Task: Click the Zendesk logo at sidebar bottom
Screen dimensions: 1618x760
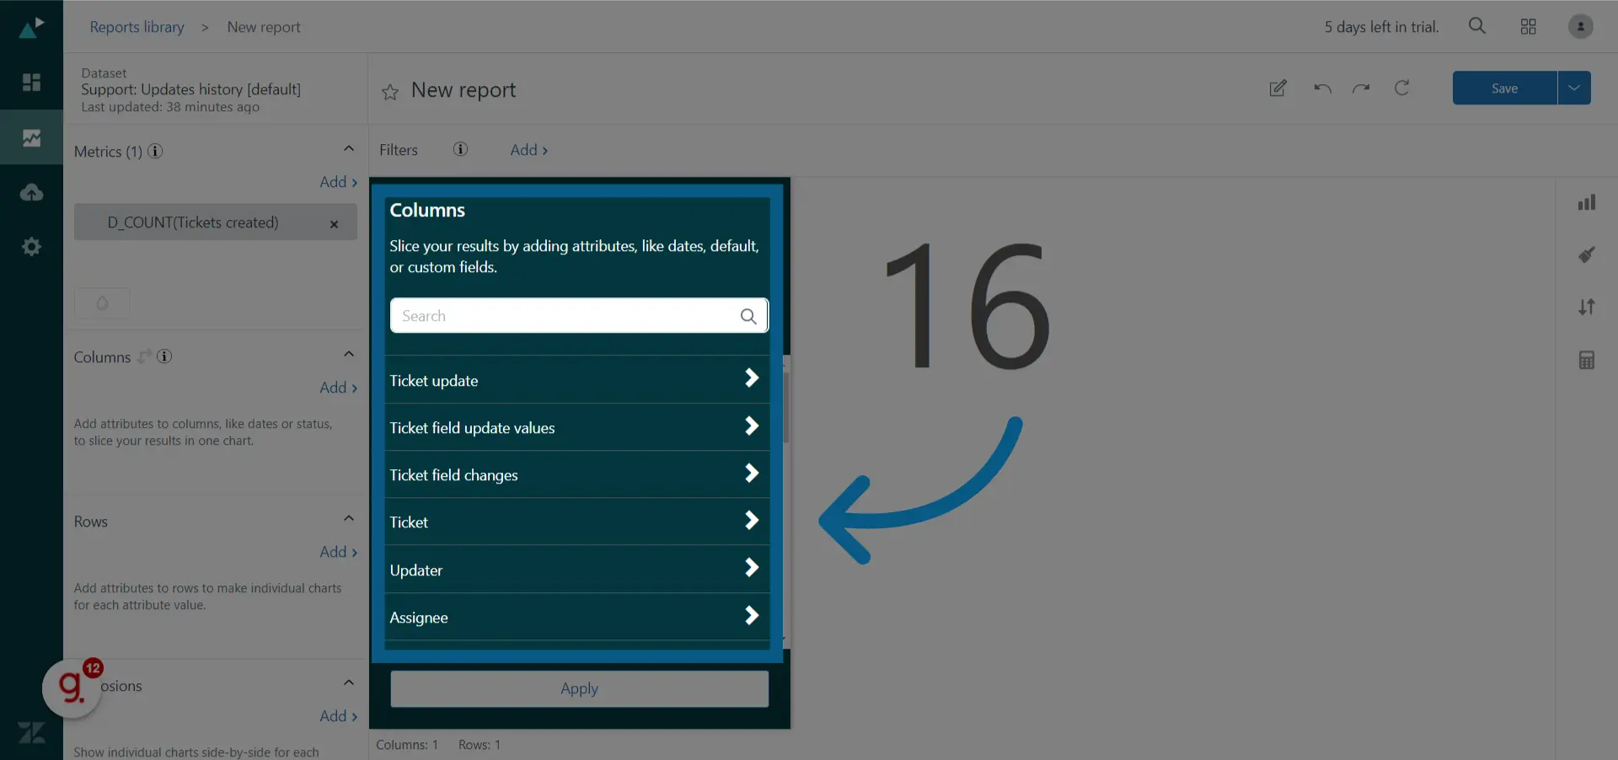Action: [31, 733]
